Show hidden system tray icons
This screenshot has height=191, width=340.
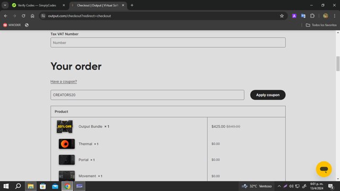pos(279,186)
